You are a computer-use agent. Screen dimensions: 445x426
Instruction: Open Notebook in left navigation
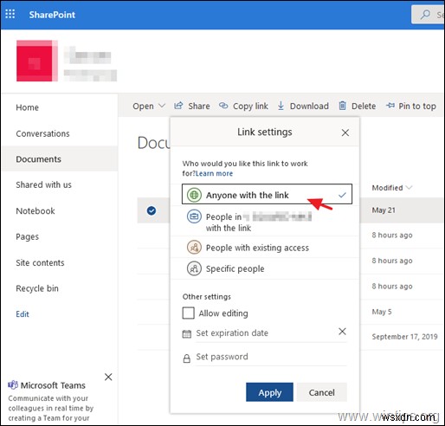click(x=35, y=210)
